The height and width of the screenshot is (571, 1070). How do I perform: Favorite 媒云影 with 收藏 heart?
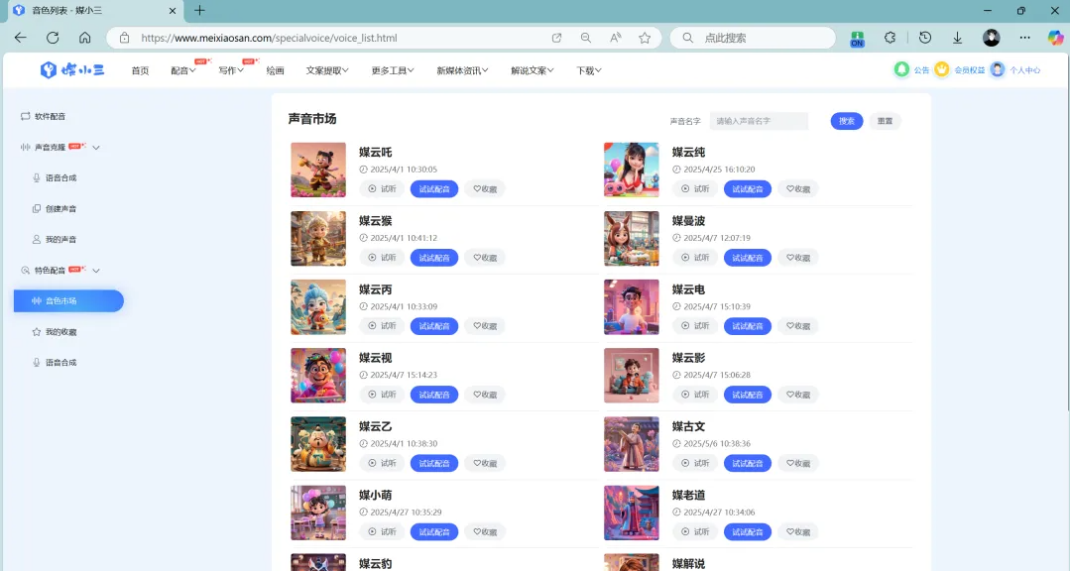798,395
